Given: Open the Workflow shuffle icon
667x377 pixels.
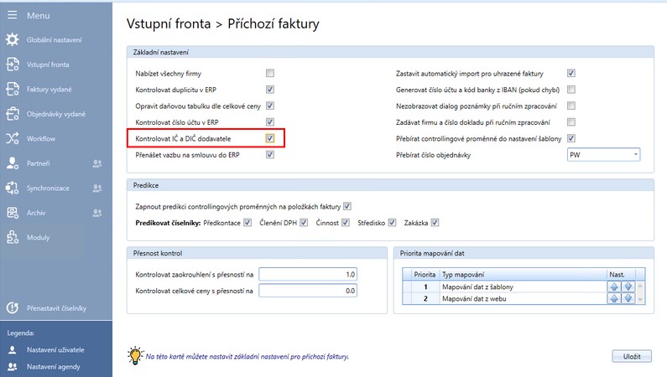Looking at the screenshot, I should click(13, 138).
